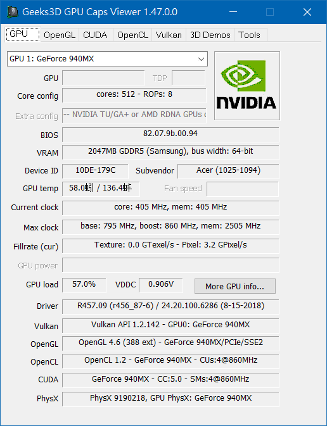Minimize the GPU Caps Viewer window

(x=233, y=12)
